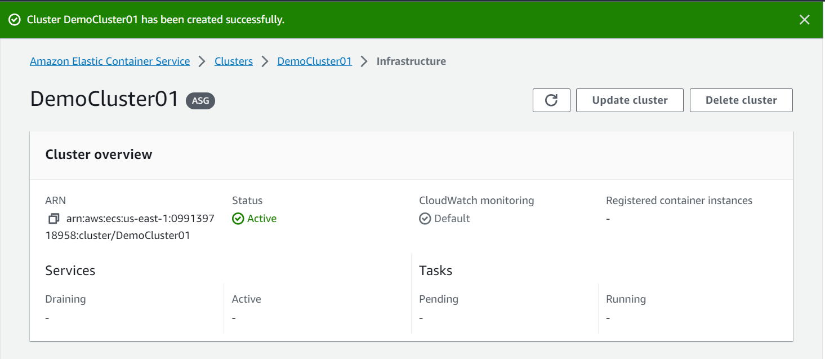Image resolution: width=825 pixels, height=359 pixels.
Task: Click the Running tasks label
Action: [626, 299]
